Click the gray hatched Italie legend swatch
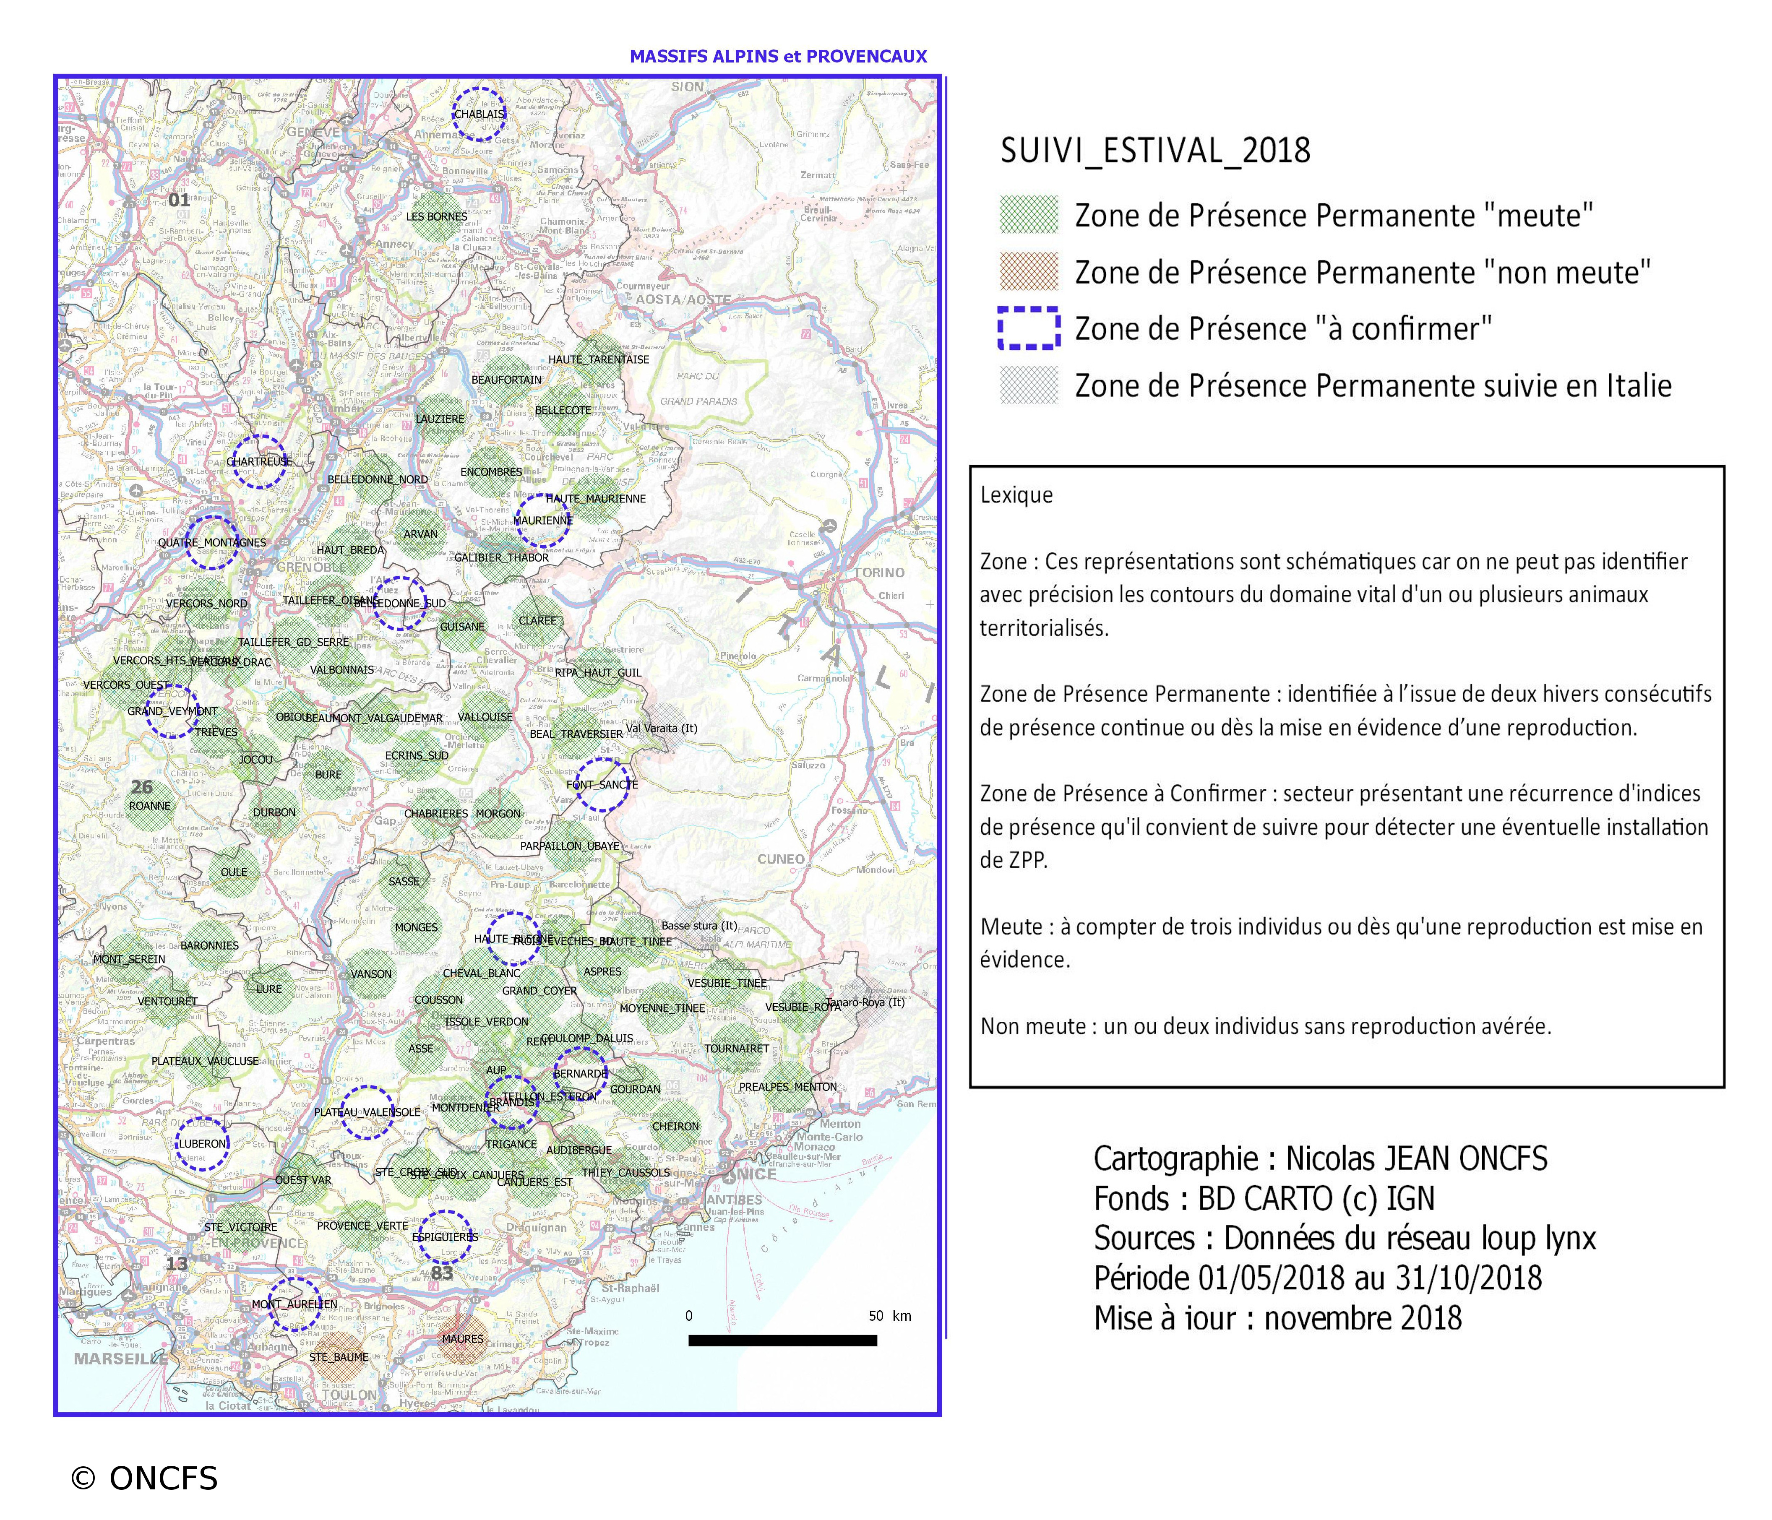This screenshot has height=1520, width=1772. pos(1029,385)
